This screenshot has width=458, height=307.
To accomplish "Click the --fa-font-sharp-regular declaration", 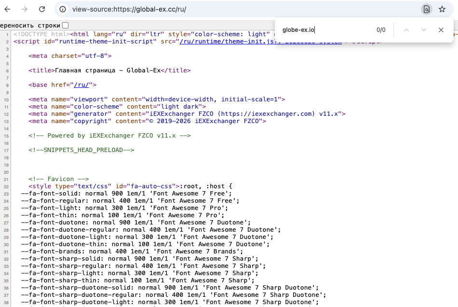I will tap(143, 266).
